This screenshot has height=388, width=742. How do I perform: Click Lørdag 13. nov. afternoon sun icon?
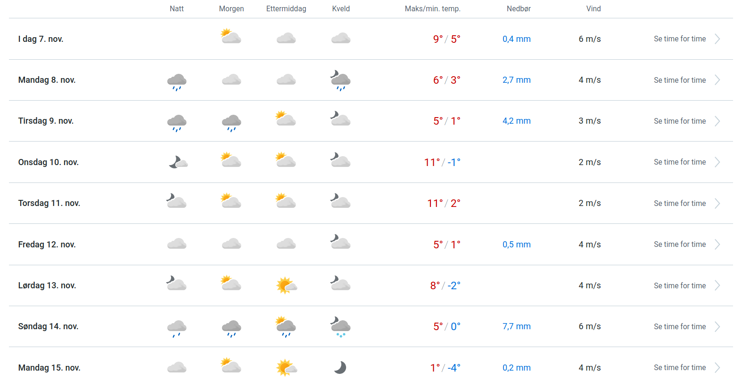coord(286,285)
